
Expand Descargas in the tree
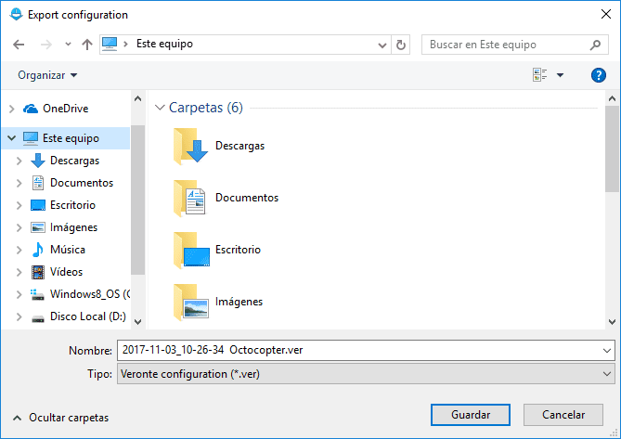coord(19,161)
